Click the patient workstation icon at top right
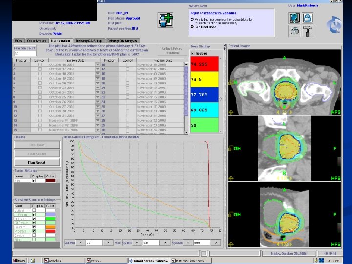Viewport: 352px width, 264px height. [295, 18]
